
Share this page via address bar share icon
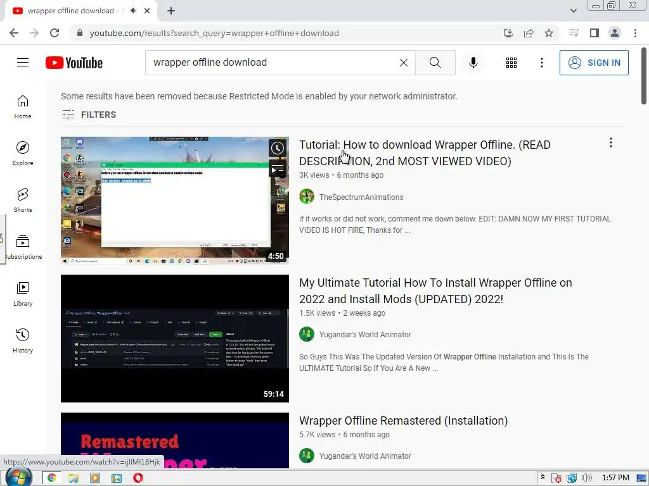528,33
